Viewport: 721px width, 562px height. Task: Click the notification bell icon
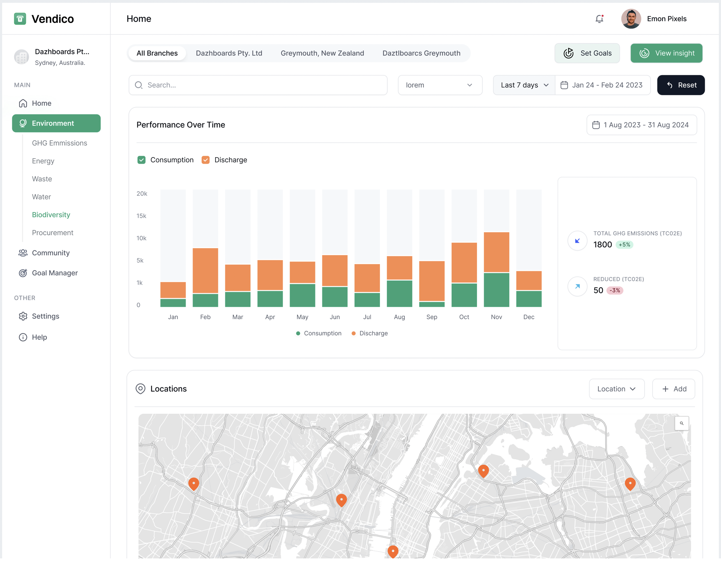pyautogui.click(x=599, y=19)
